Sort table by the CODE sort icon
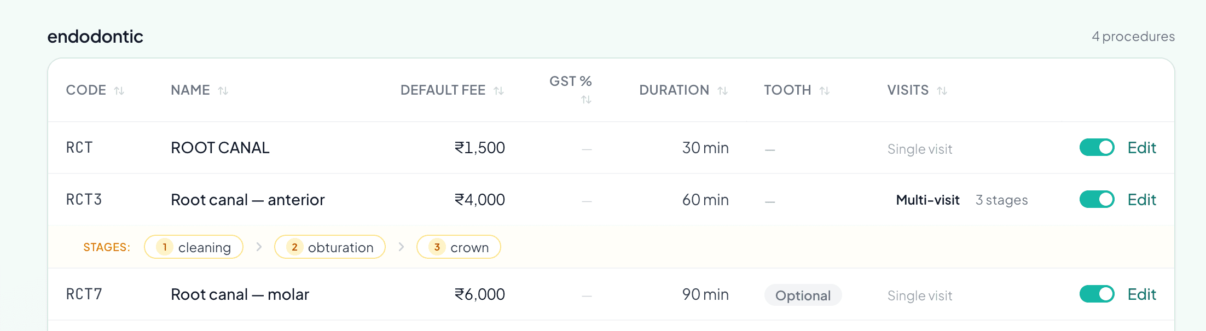 (119, 91)
